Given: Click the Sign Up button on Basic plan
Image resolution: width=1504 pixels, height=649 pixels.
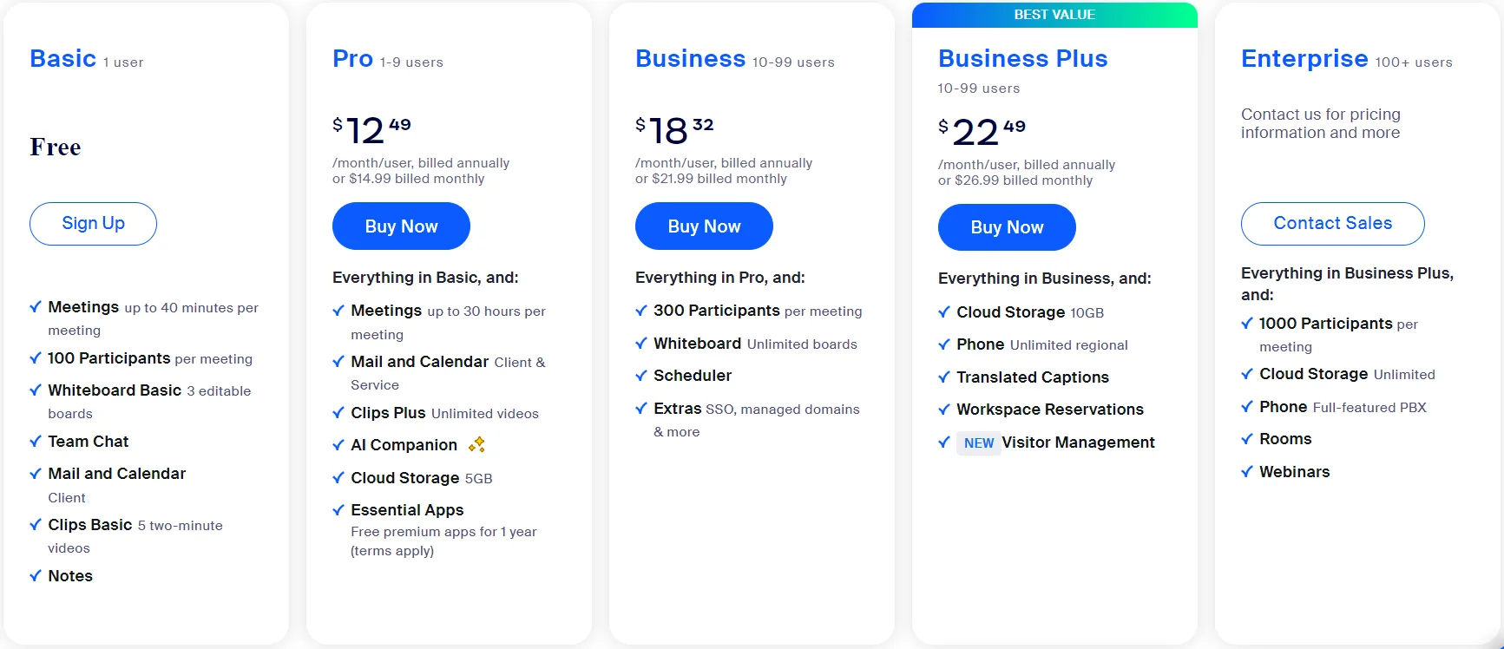Looking at the screenshot, I should [x=92, y=223].
